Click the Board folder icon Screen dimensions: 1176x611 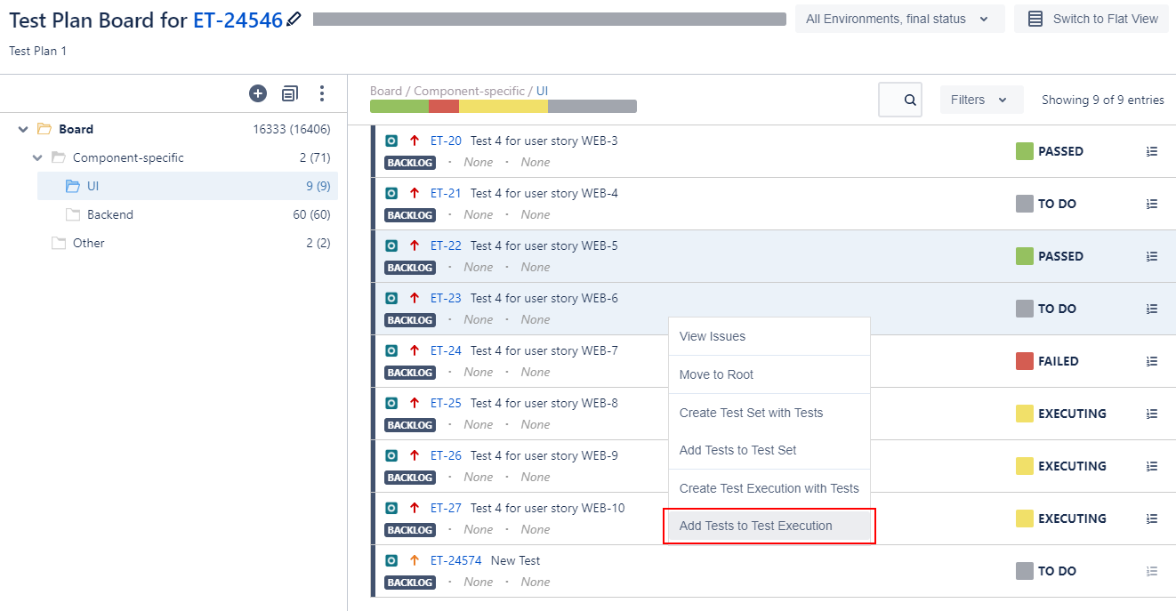44,129
